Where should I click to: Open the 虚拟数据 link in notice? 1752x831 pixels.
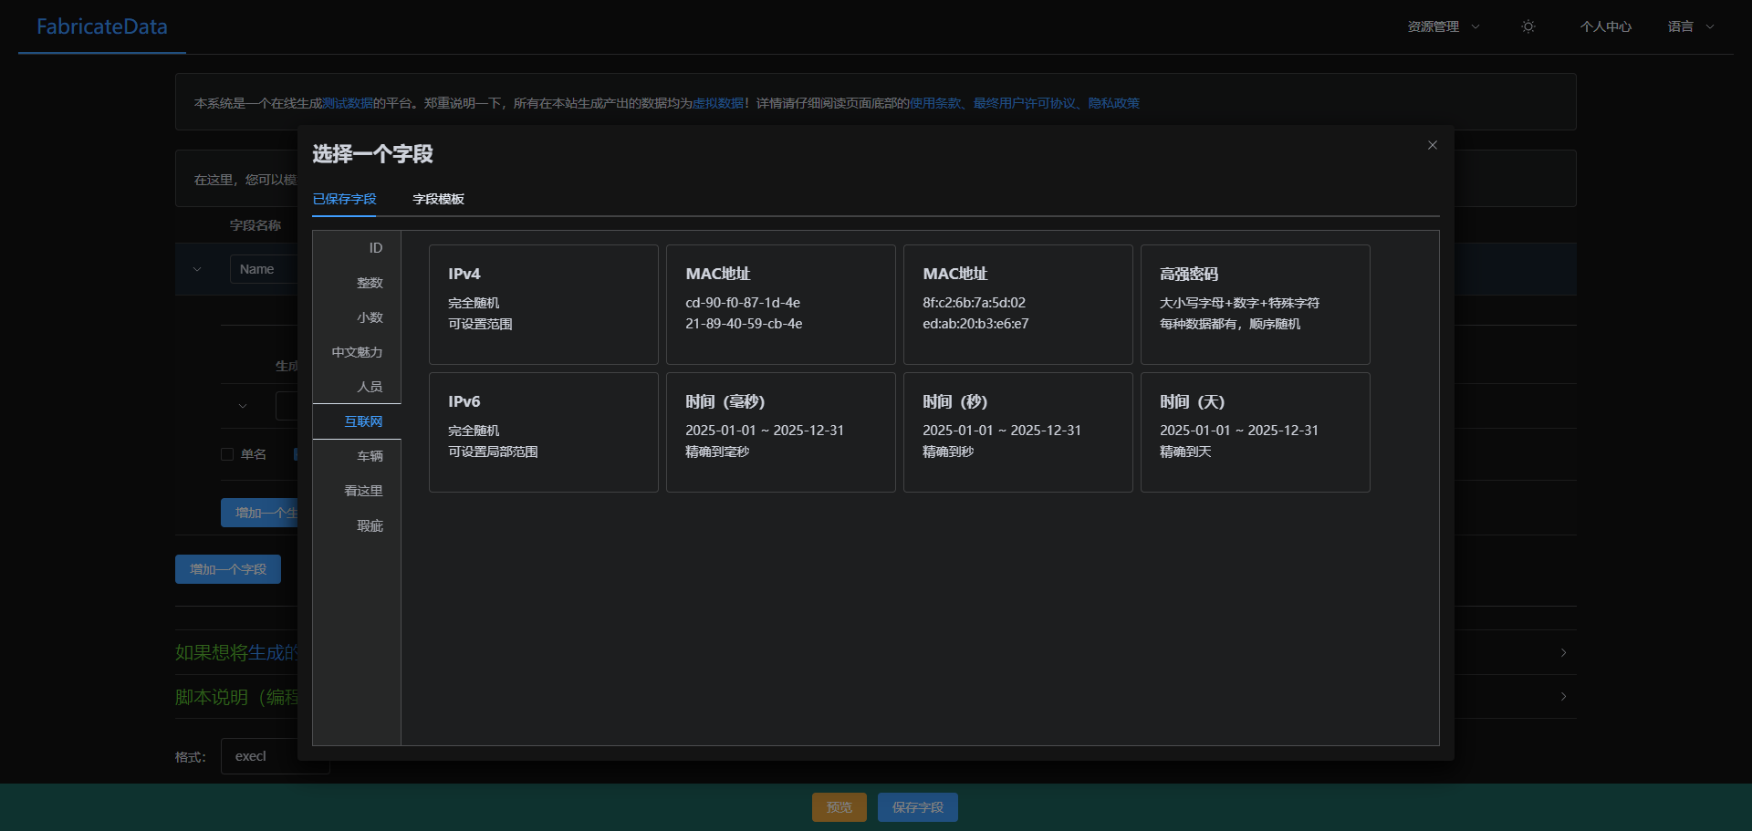point(718,103)
